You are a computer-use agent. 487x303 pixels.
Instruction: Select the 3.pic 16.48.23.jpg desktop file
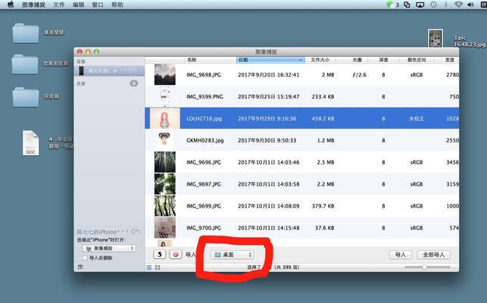(x=435, y=38)
